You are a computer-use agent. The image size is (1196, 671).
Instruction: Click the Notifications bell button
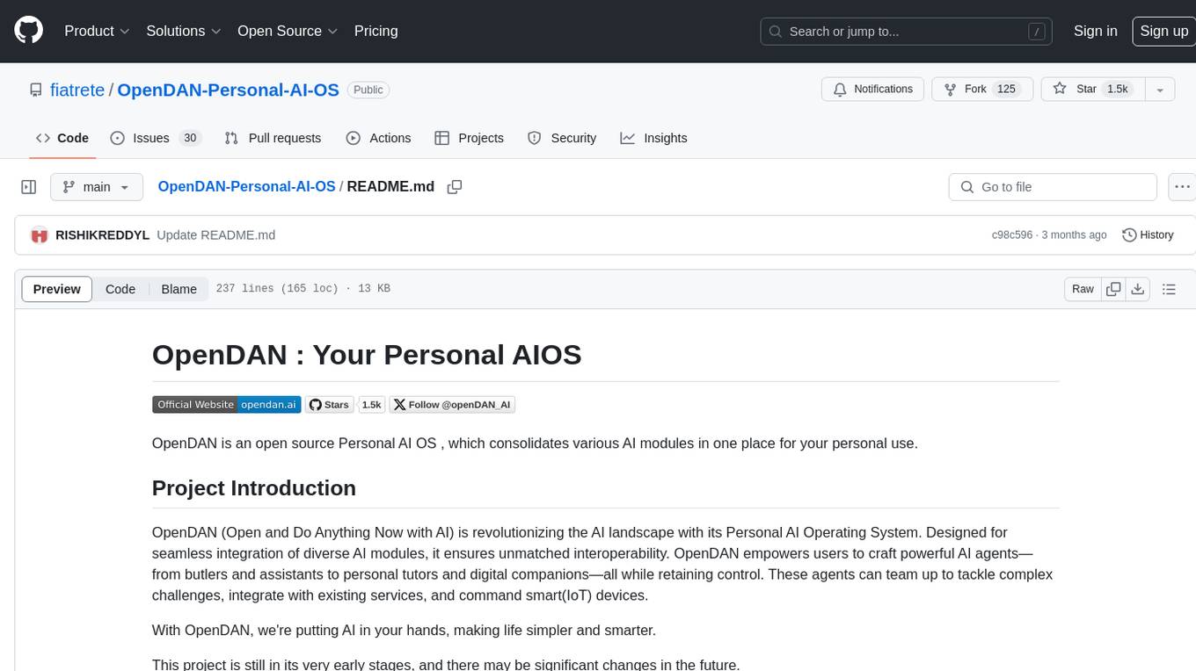872,90
